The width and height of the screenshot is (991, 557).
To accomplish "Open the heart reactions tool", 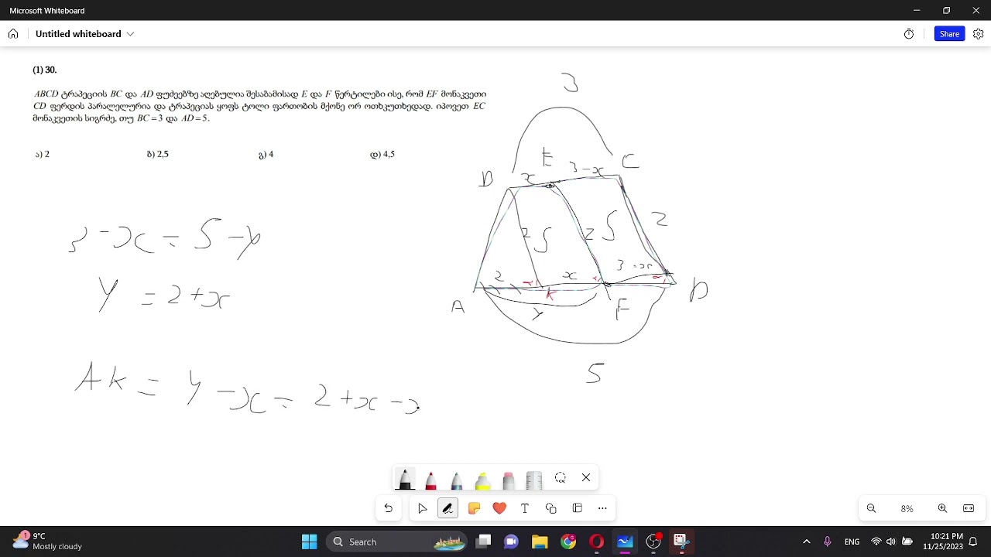I will pos(499,508).
